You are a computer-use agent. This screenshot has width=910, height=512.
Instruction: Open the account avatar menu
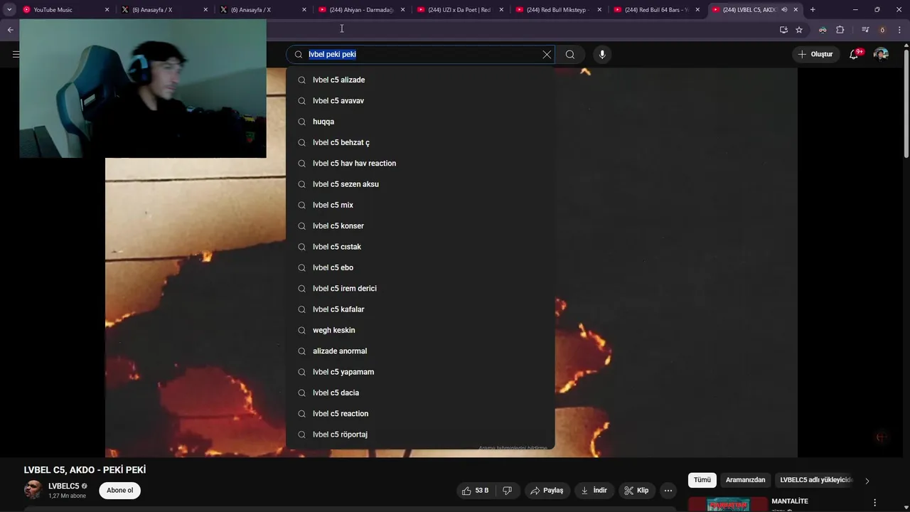pos(881,54)
